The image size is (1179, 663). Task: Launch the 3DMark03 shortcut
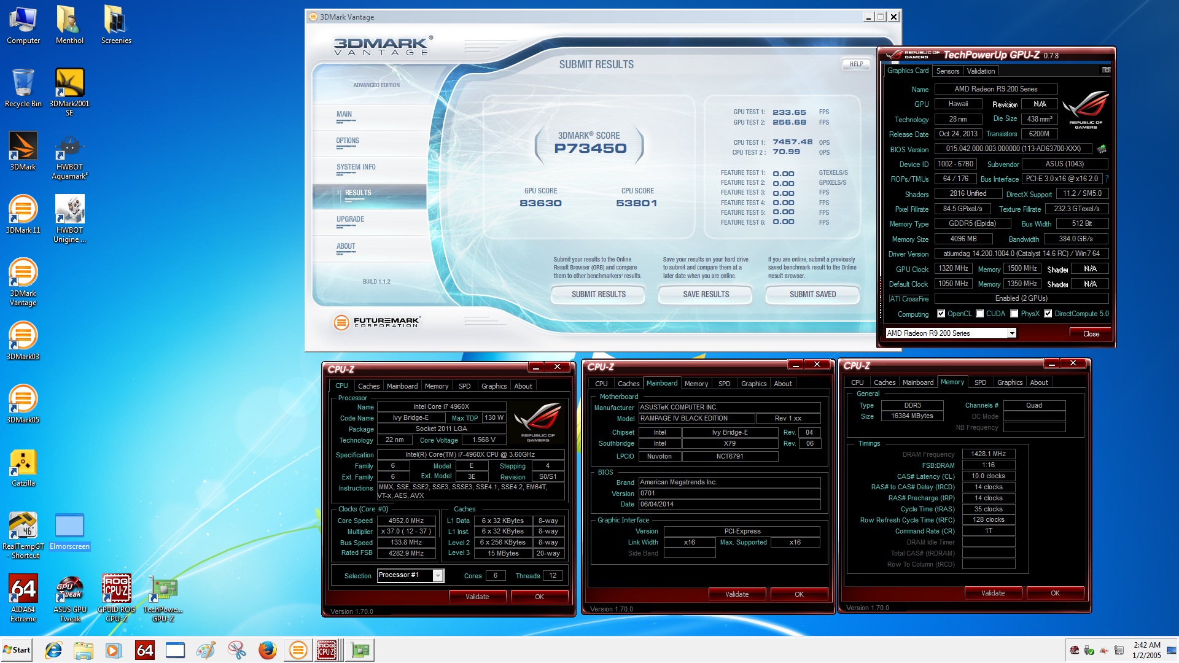(x=23, y=341)
